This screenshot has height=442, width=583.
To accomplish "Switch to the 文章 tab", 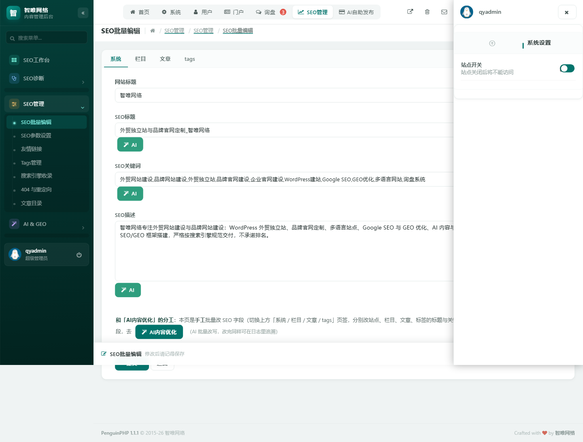I will click(x=165, y=59).
